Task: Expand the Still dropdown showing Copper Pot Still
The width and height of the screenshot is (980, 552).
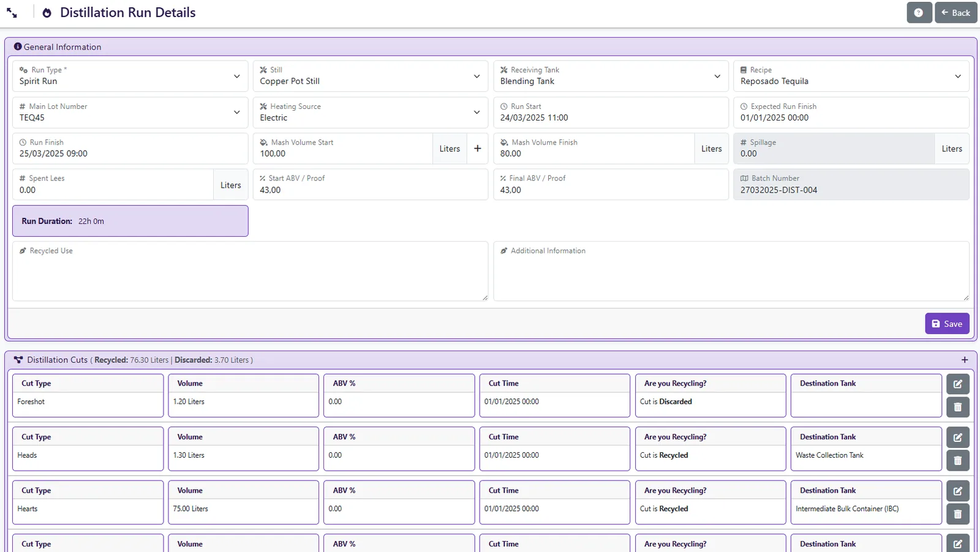Action: 371,76
